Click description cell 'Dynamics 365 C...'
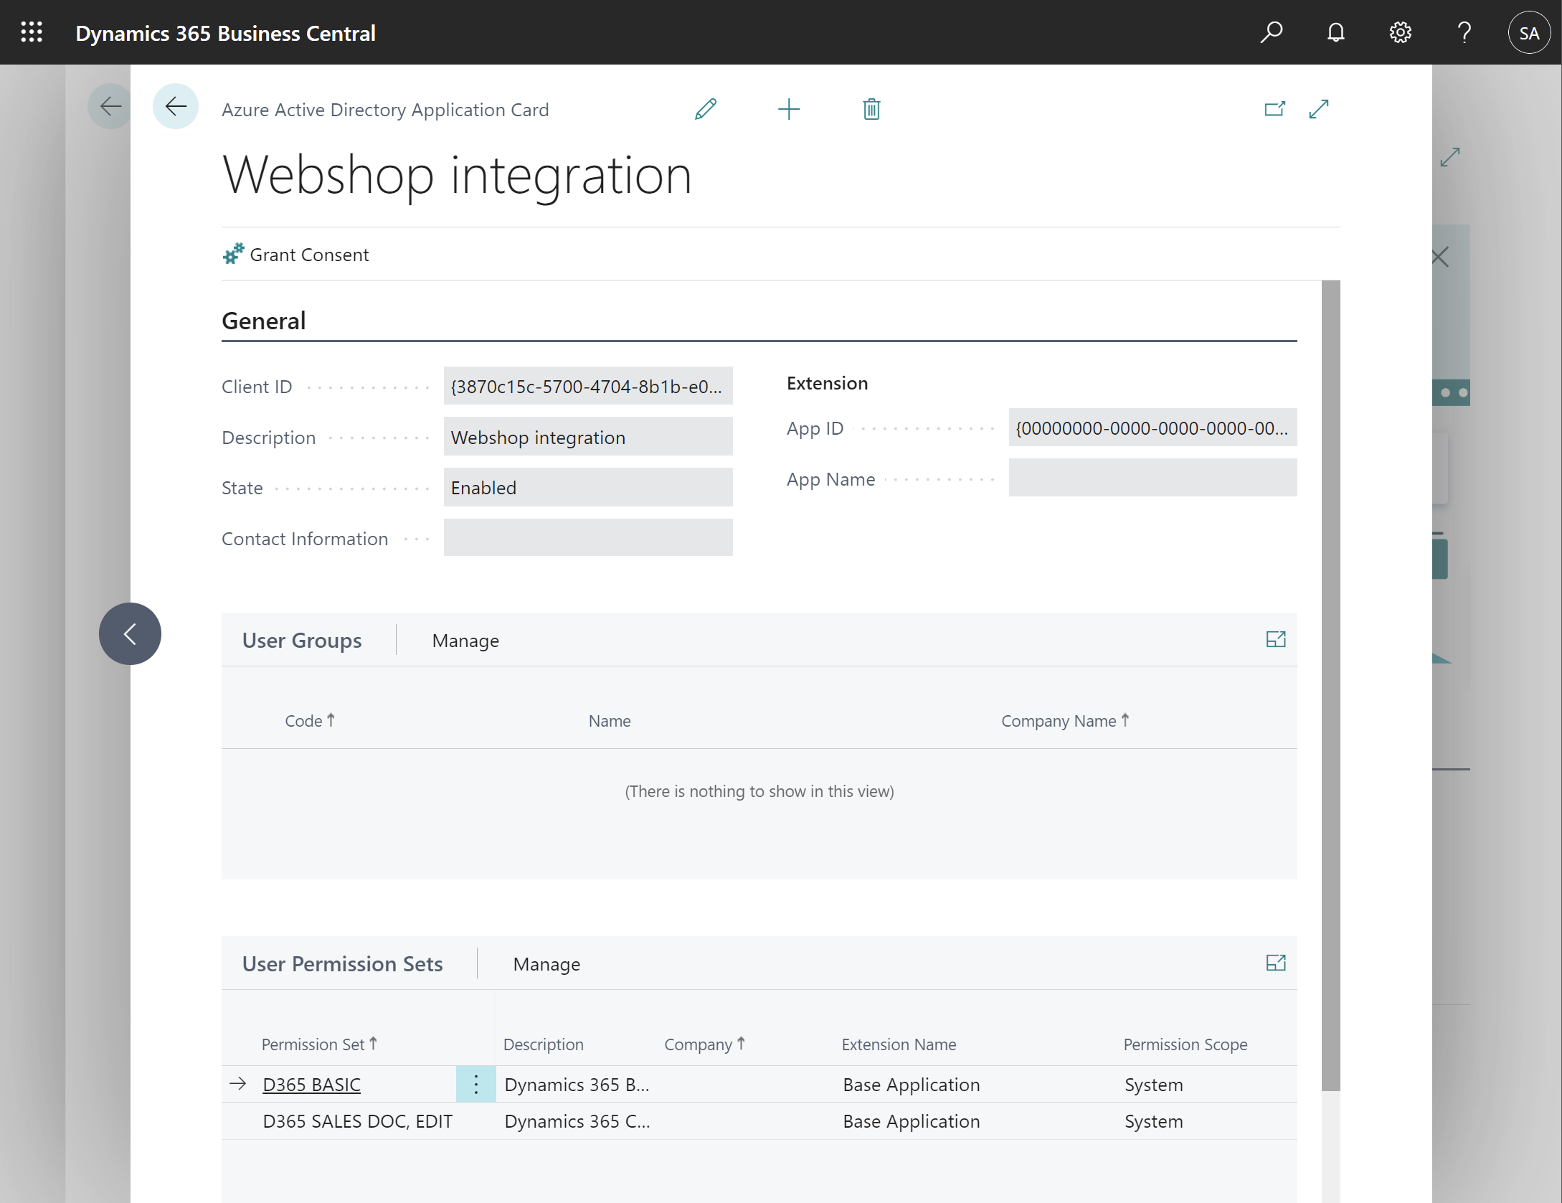 pyautogui.click(x=577, y=1121)
